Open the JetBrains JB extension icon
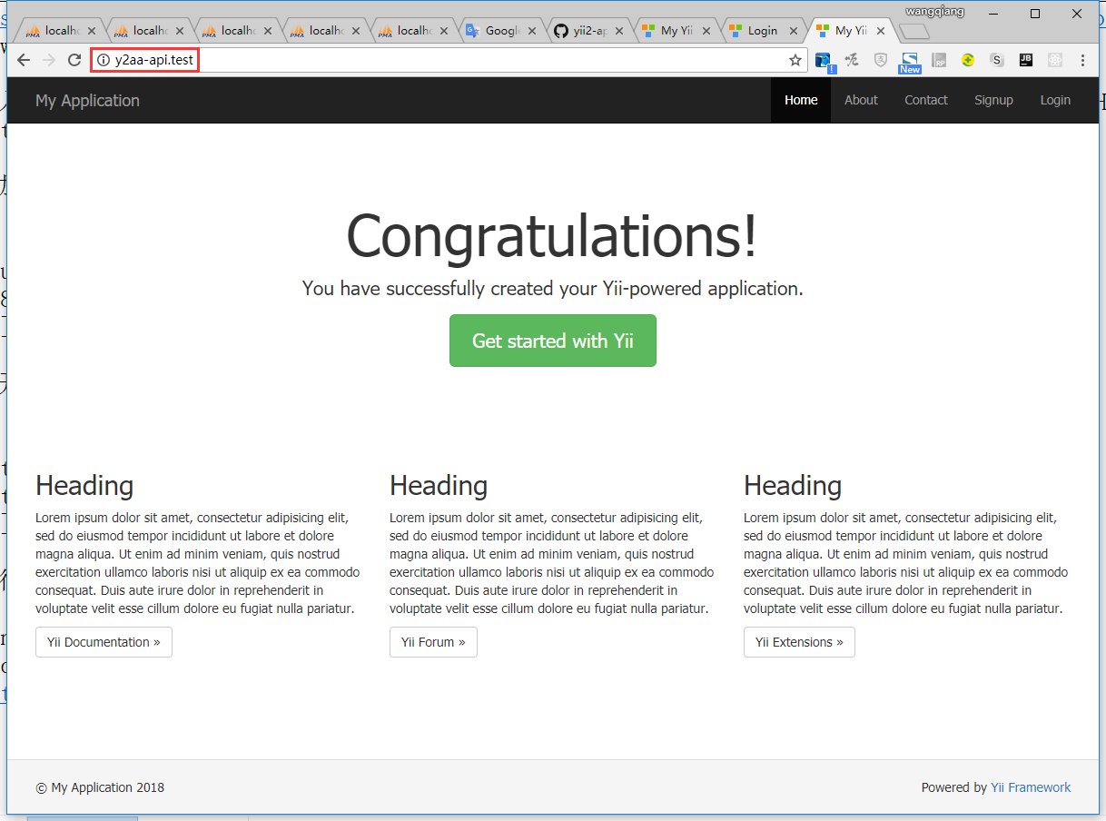 (1026, 60)
